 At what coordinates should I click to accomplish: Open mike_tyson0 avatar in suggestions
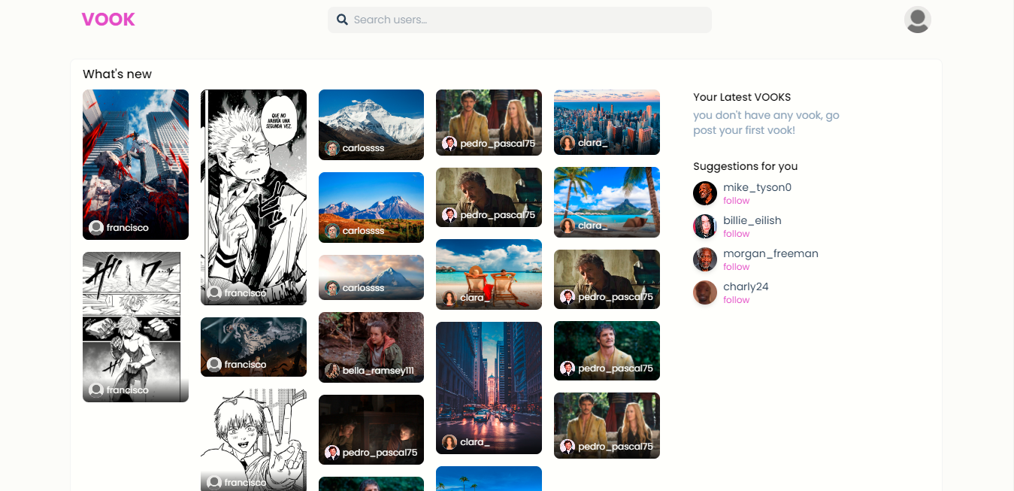coord(705,193)
